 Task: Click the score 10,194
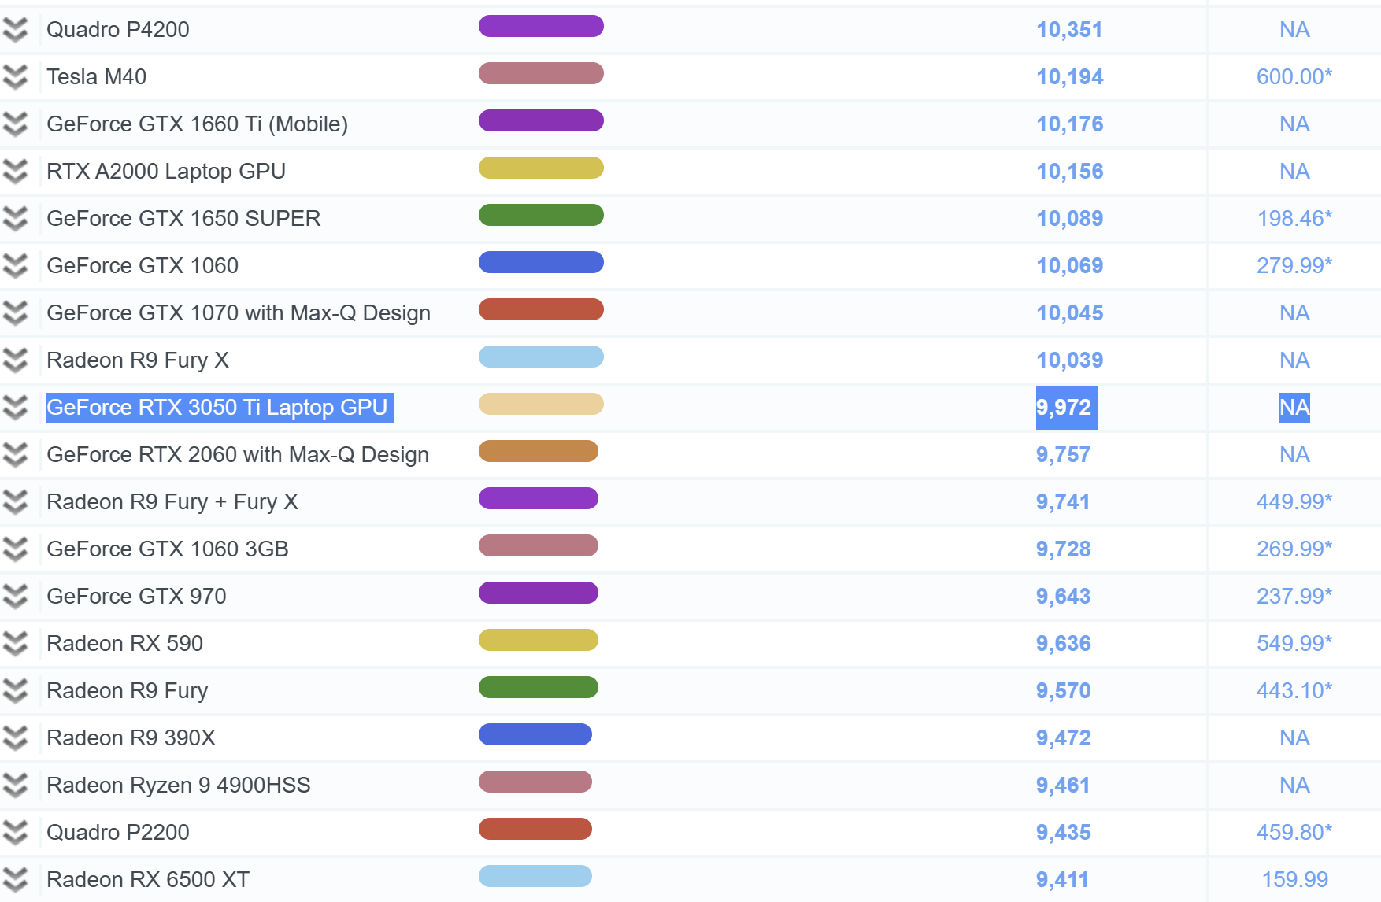coord(1069,77)
